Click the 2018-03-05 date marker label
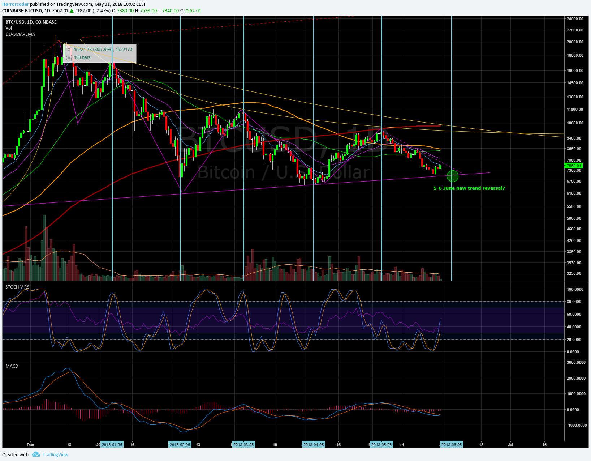Viewport: 591px width, 461px height. (243, 445)
